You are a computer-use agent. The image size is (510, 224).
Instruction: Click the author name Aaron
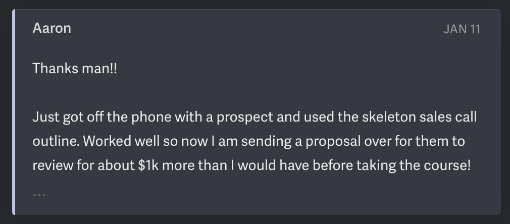pos(52,28)
